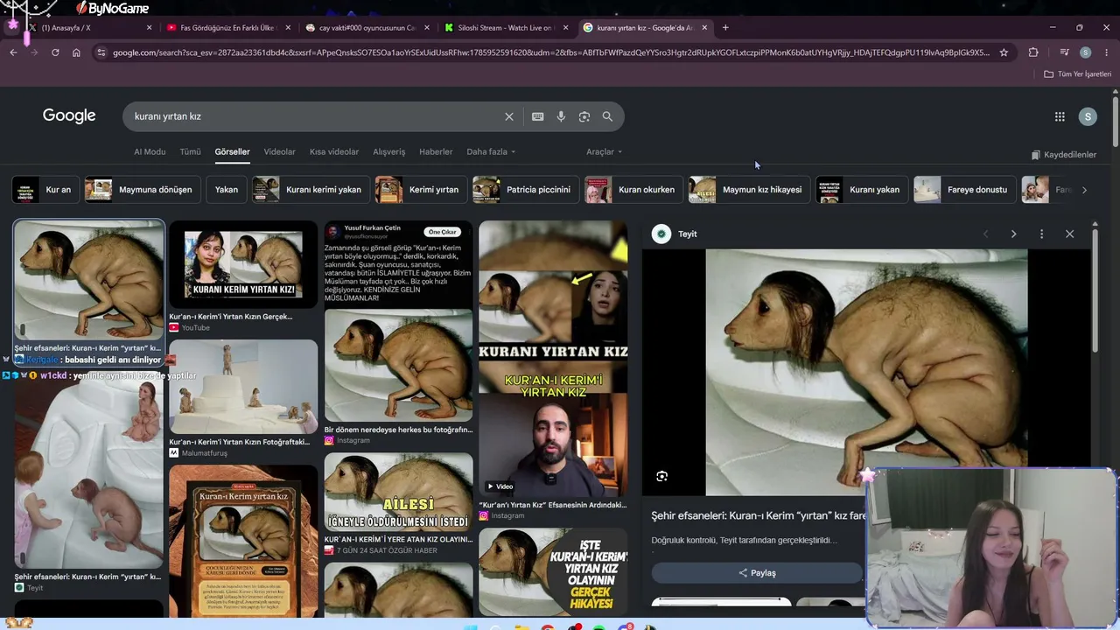Open the AİLESİ İĞNEYLE ÖLDÜRÜLMESİNİ İSTEDİ thumbnail
This screenshot has height=630, width=1120.
pyautogui.click(x=398, y=492)
